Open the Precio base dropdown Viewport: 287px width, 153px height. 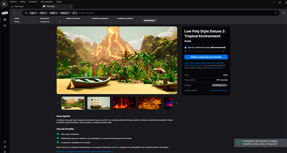pos(50,22)
